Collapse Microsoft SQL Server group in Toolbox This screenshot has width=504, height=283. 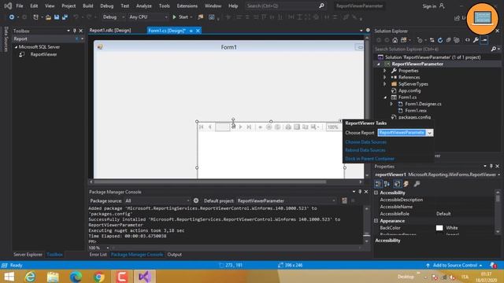(16, 47)
